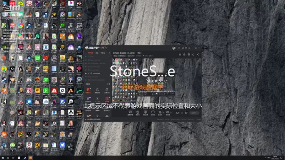Add a new scene with the plus button
Screen dimensions: 285x160
coord(110,53)
